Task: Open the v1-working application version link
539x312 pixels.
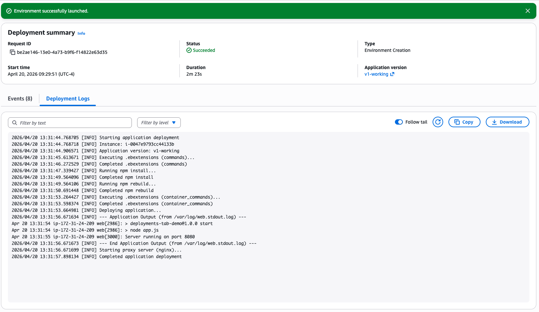Action: (x=376, y=74)
